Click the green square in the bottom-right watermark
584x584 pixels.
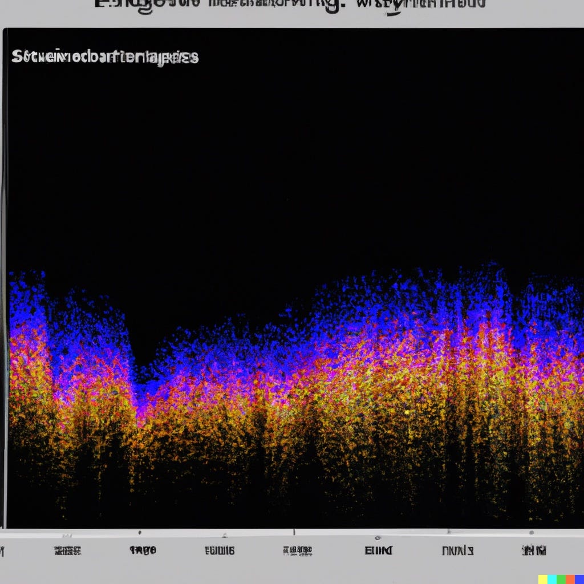[x=561, y=578]
